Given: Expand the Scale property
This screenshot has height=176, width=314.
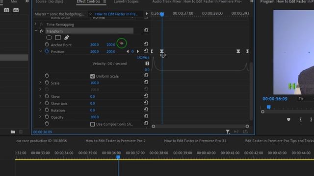Looking at the screenshot, I should coord(40,83).
